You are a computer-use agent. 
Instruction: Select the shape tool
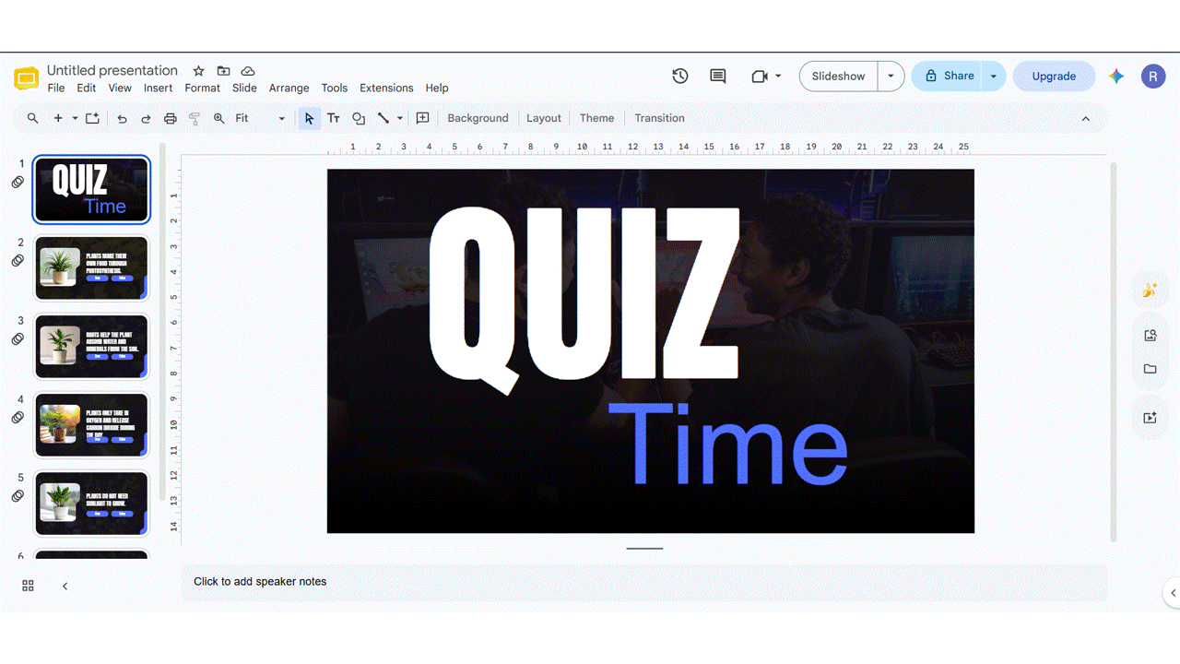(359, 118)
